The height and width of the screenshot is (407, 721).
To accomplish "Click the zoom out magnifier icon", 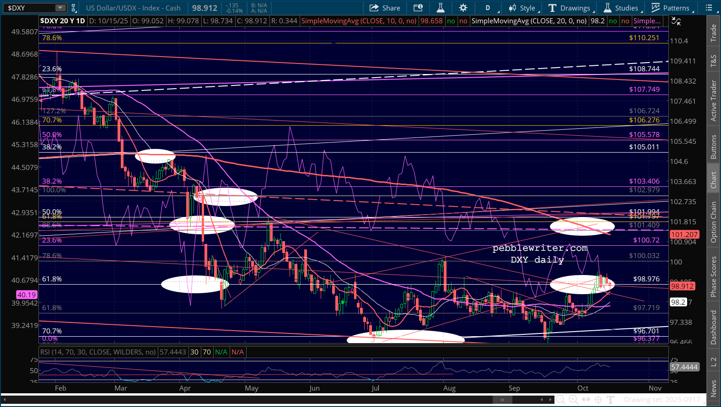I will pyautogui.click(x=560, y=400).
